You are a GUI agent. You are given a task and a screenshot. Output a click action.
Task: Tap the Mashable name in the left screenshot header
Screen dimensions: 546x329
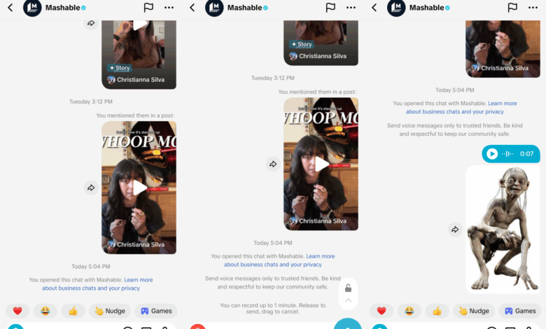pos(63,8)
